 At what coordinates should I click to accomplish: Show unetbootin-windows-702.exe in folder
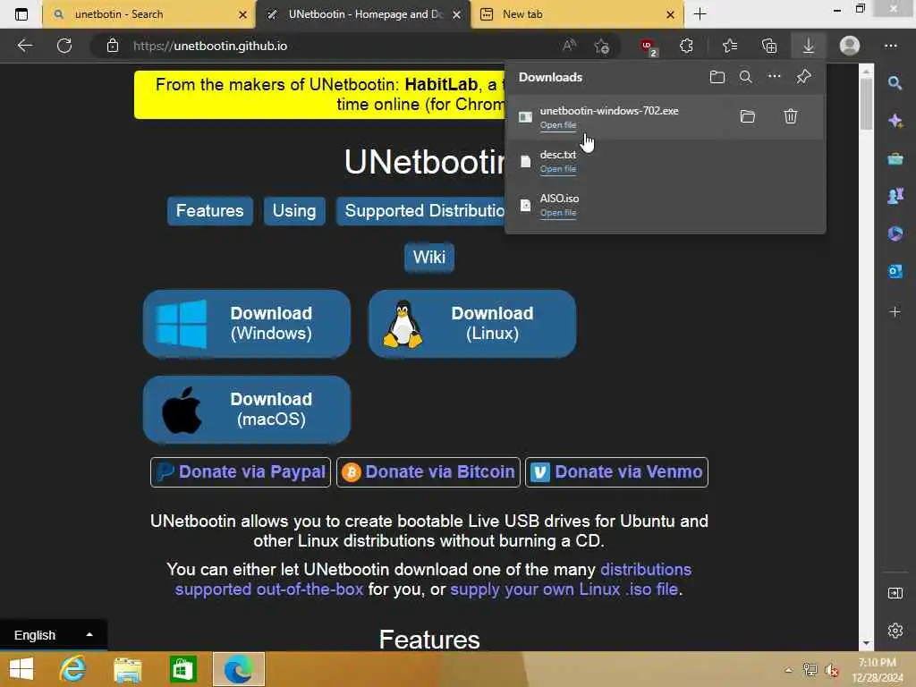coord(748,116)
